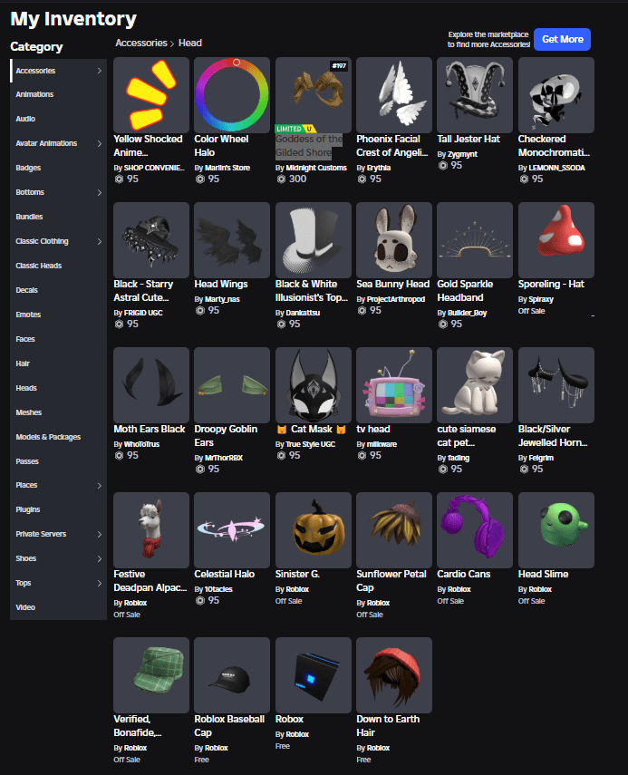Image resolution: width=628 pixels, height=775 pixels.
Task: Select the Animations category
Action: (58, 94)
